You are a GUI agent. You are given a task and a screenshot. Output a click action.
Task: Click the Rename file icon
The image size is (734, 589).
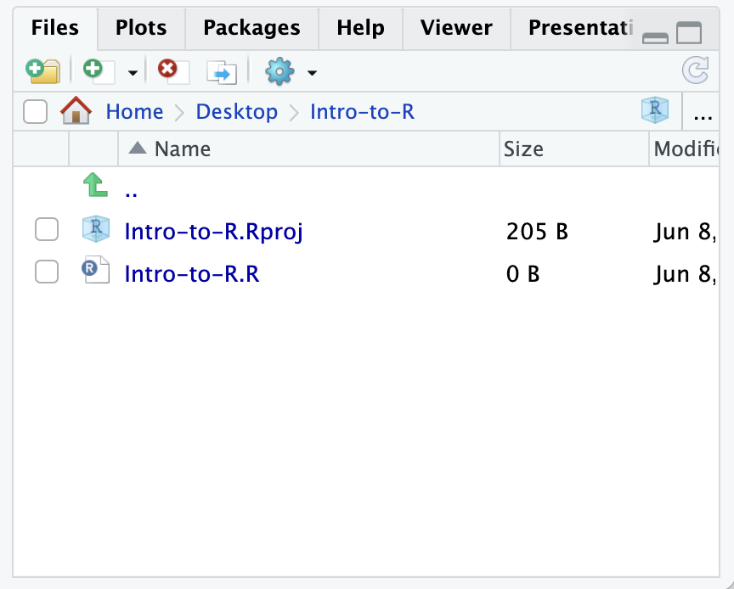point(222,72)
